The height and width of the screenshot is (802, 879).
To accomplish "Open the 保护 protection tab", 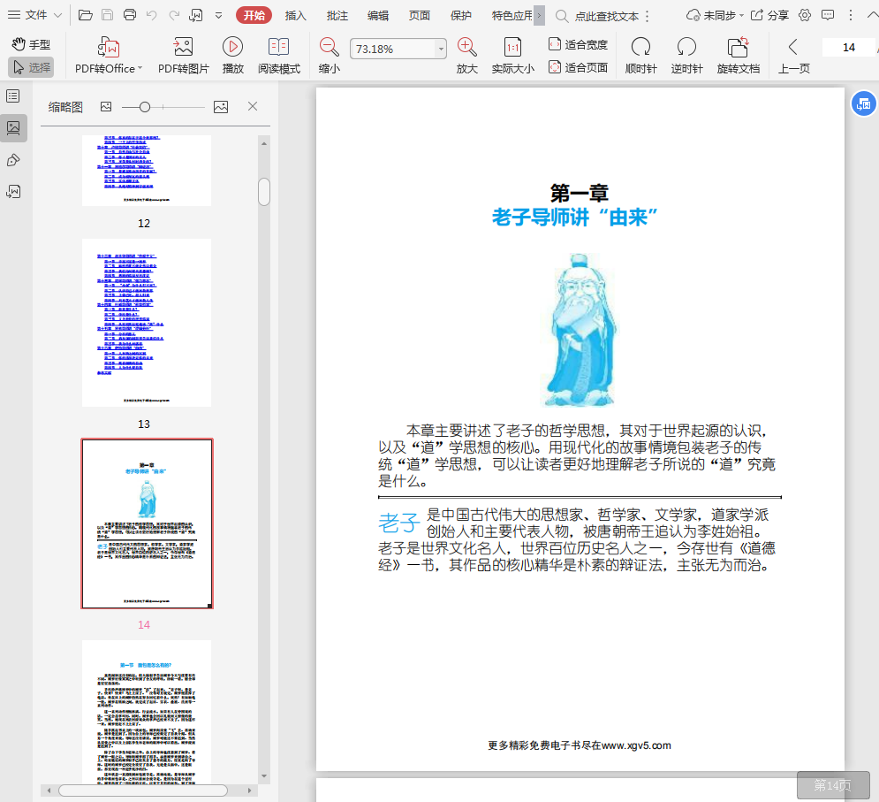I will (460, 15).
